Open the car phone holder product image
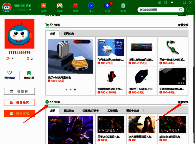This screenshot has height=144, width=195. tap(111, 76)
